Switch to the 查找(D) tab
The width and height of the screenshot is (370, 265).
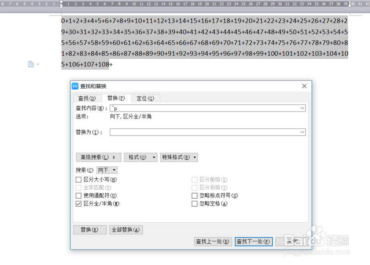click(87, 98)
